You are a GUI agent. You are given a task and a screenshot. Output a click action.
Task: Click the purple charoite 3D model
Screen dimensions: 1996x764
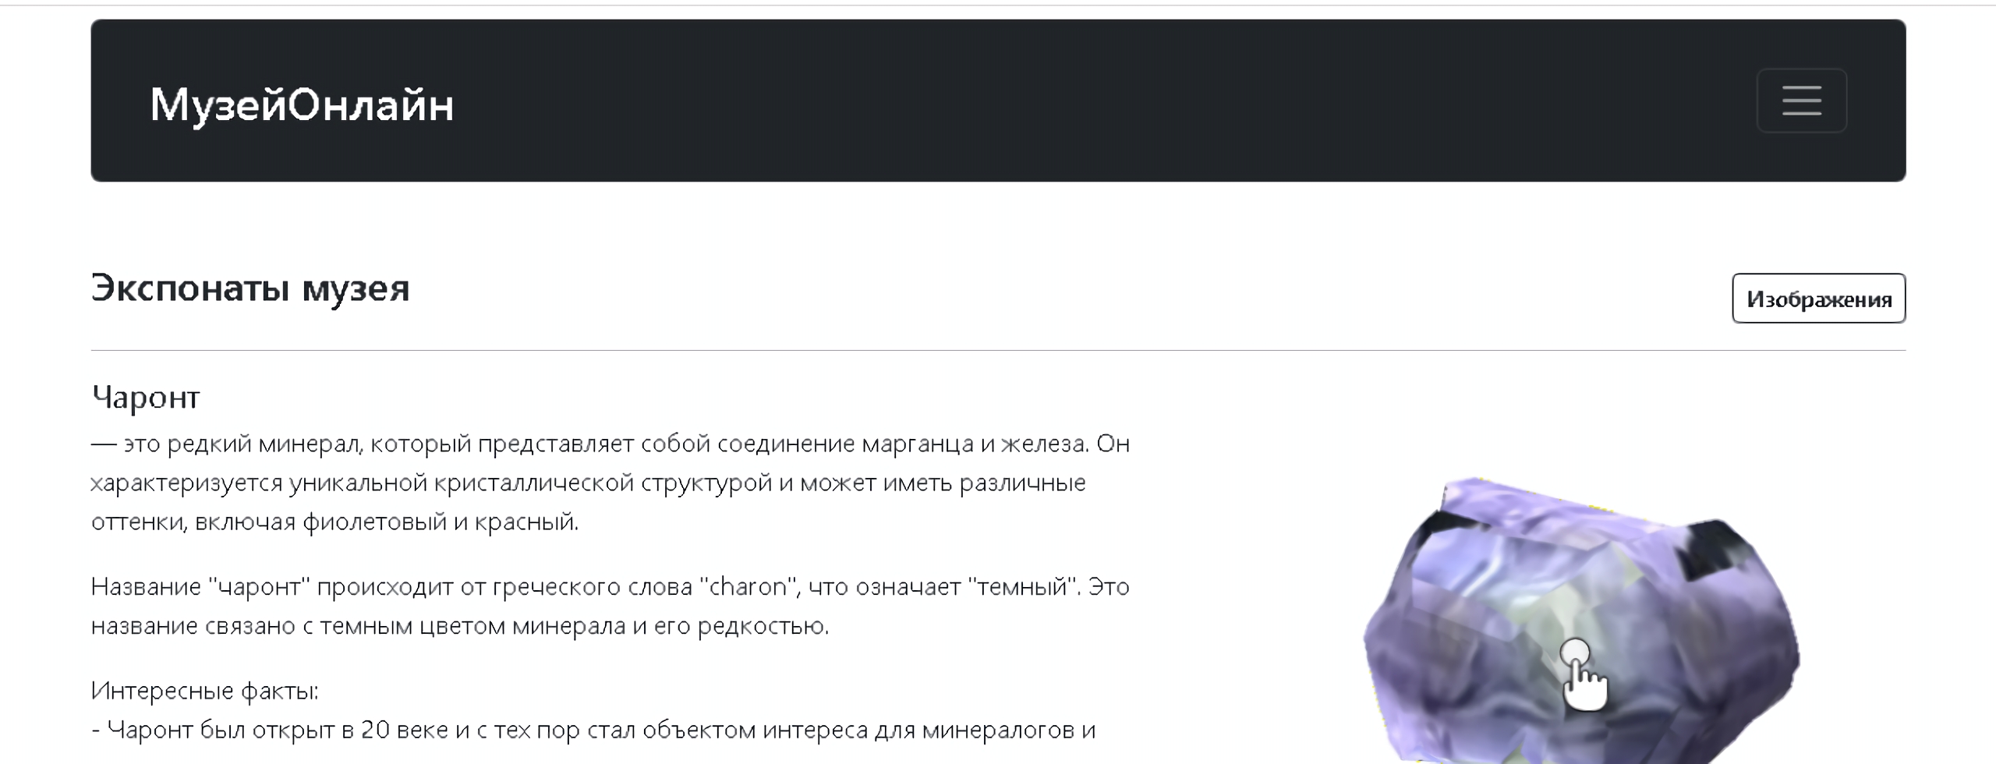pos(1583,620)
